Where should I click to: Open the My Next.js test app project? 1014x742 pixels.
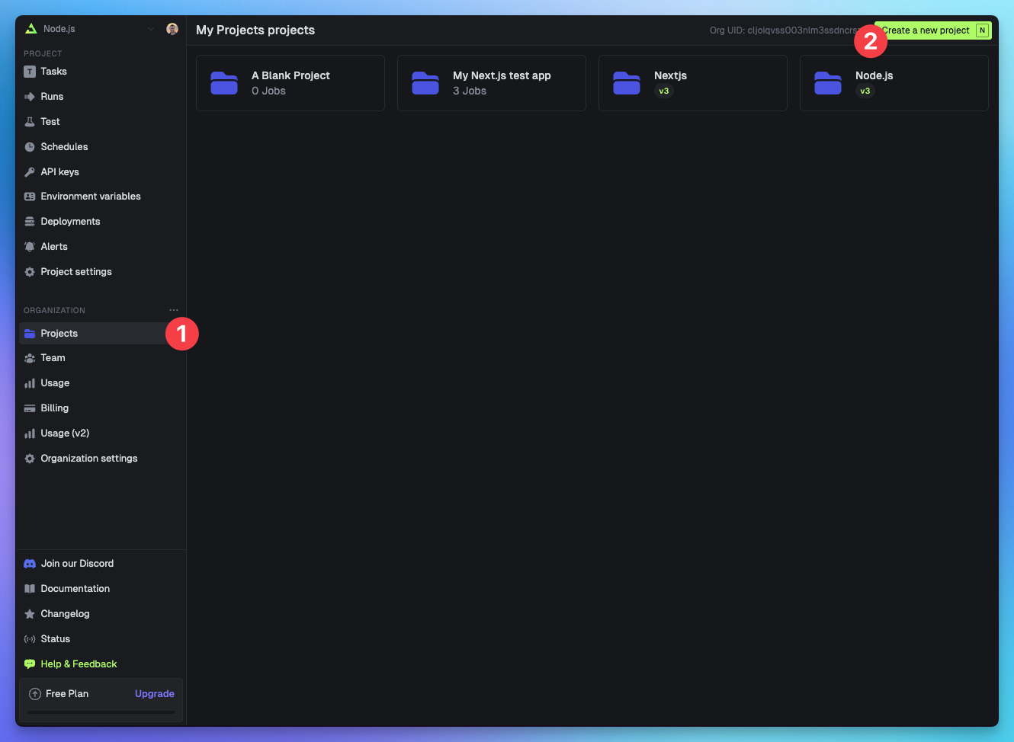491,82
